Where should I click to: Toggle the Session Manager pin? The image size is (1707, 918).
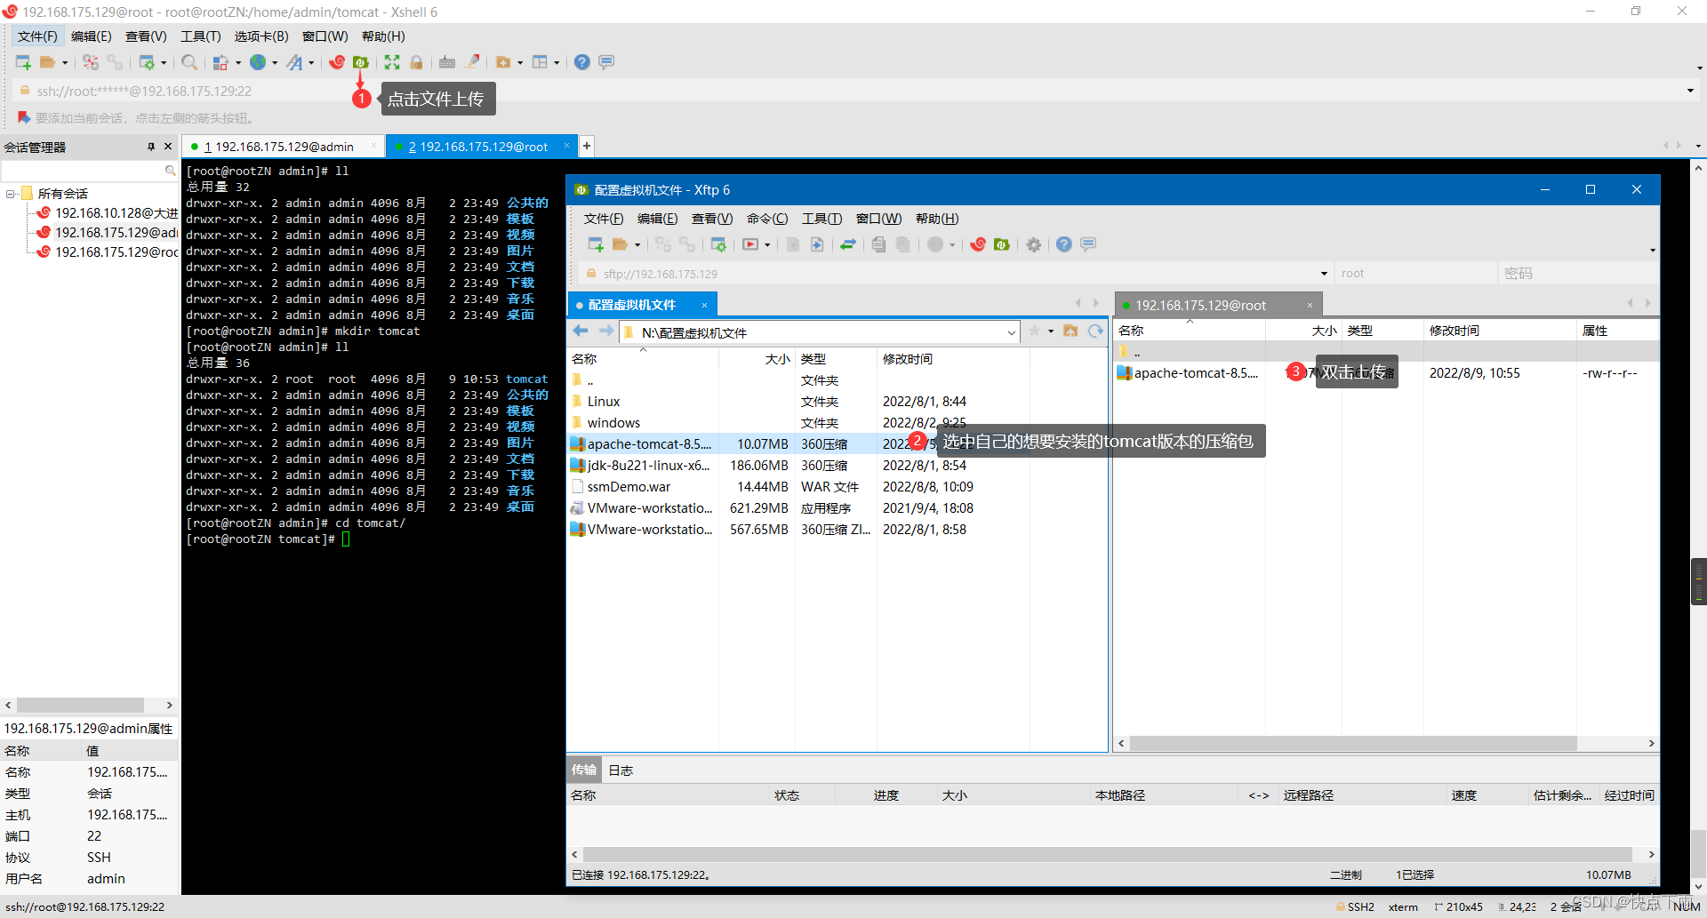coord(151,147)
